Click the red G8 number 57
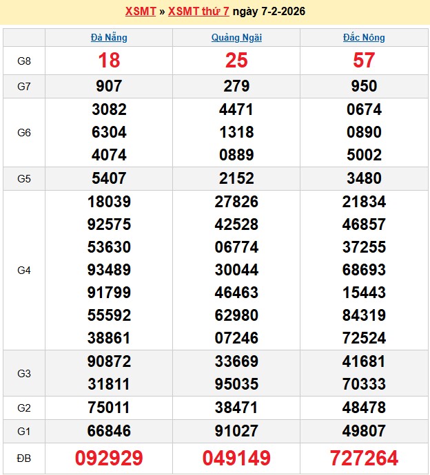 [x=364, y=61]
